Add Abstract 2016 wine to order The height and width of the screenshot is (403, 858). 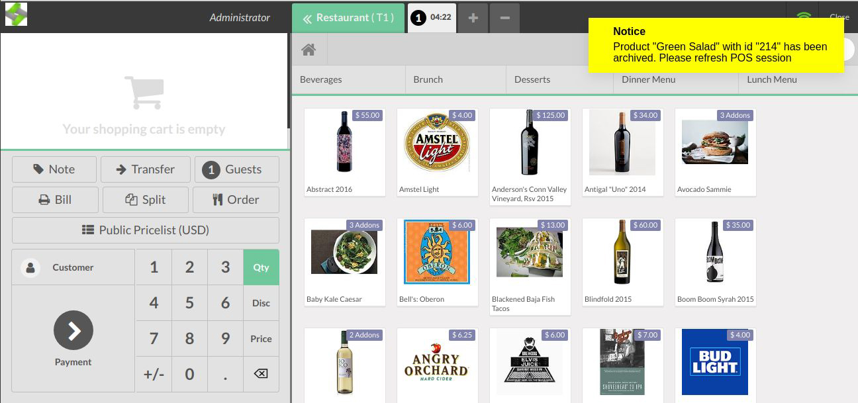tap(345, 152)
